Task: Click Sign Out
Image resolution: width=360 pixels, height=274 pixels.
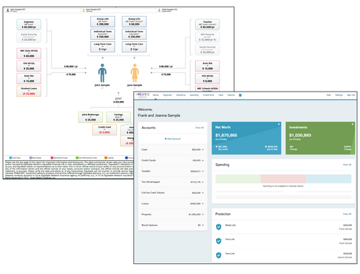Action: pyautogui.click(x=351, y=95)
